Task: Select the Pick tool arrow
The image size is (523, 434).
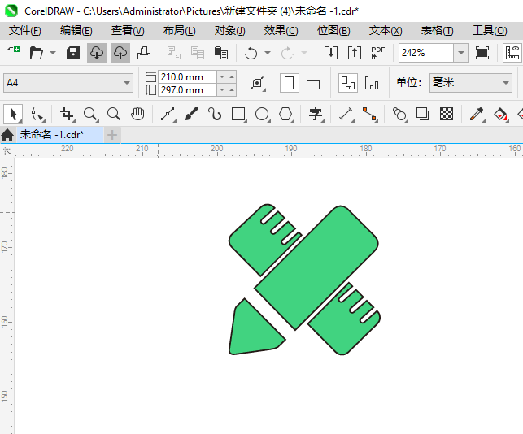Action: [x=13, y=114]
